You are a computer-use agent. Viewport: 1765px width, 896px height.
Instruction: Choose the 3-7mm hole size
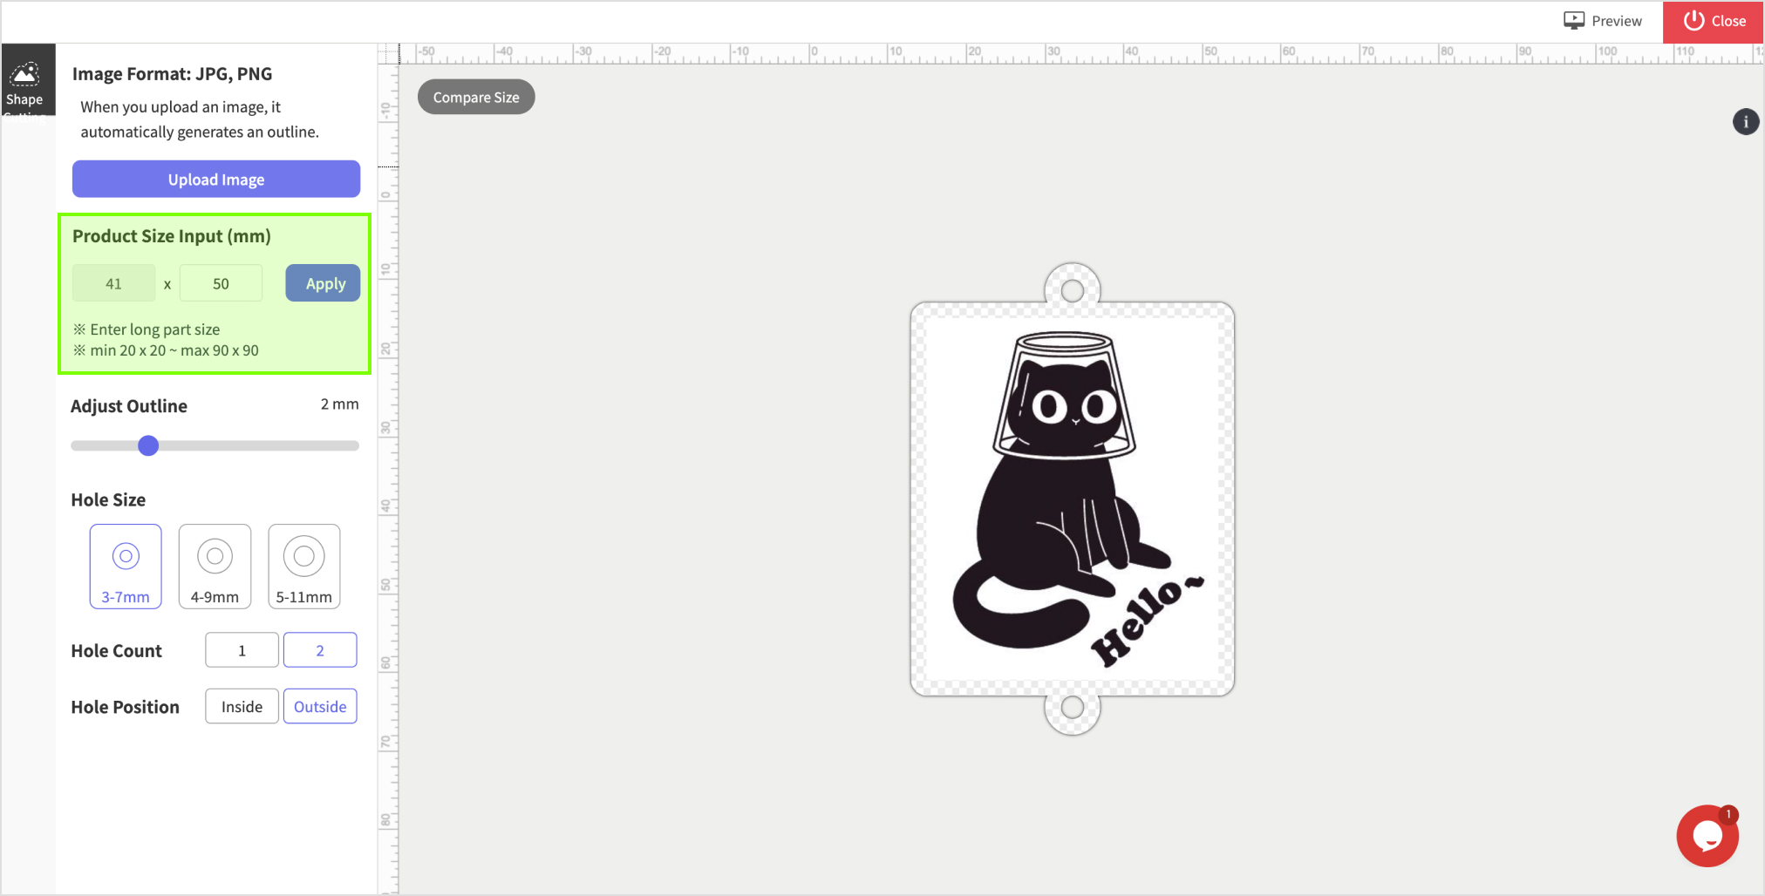click(126, 566)
